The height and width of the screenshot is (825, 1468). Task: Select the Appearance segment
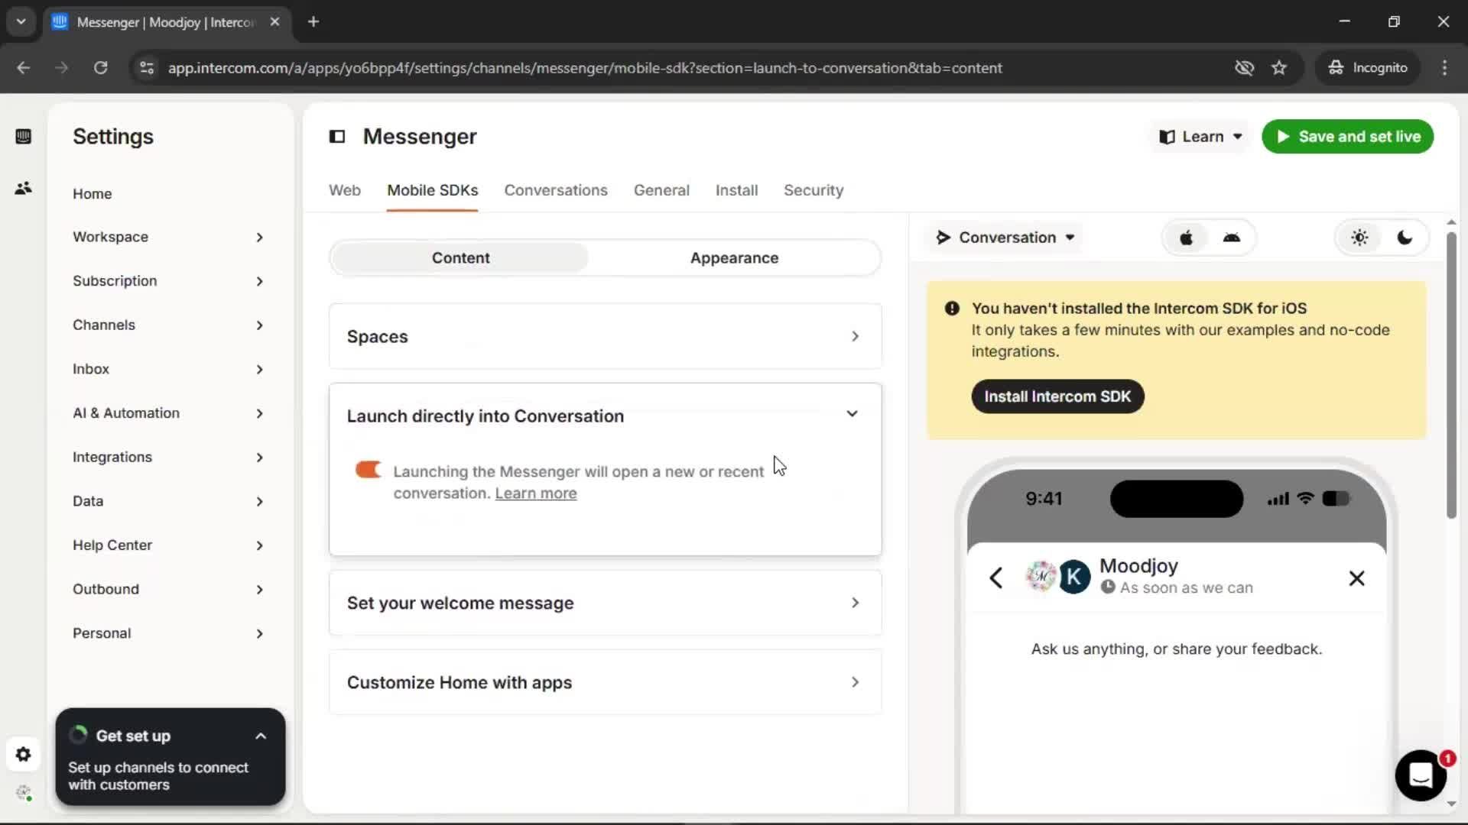734,258
